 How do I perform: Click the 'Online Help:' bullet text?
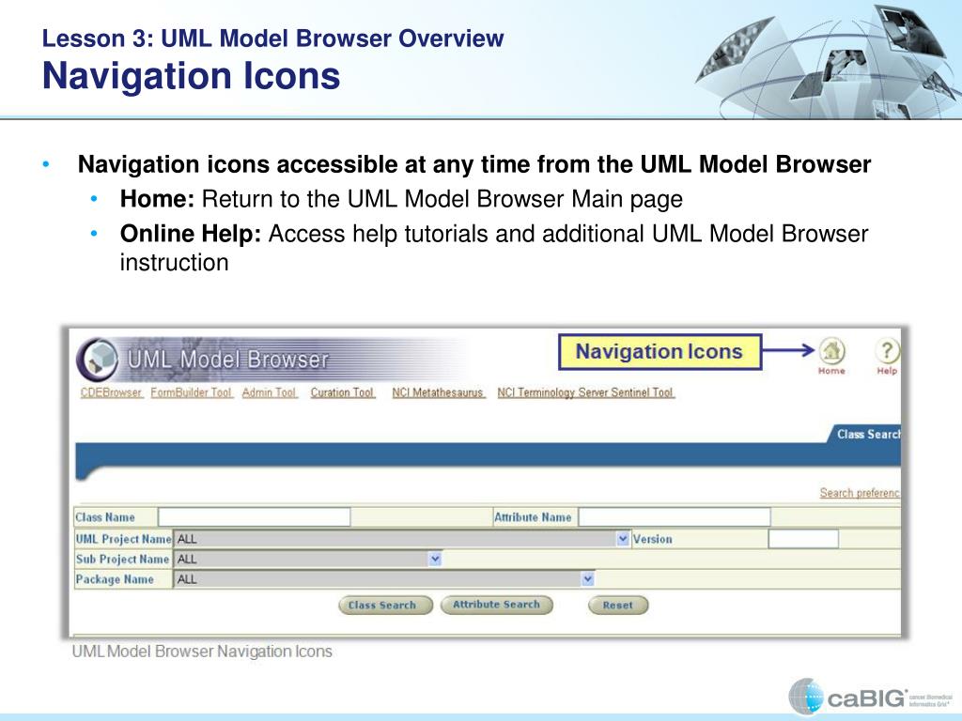tap(191, 234)
